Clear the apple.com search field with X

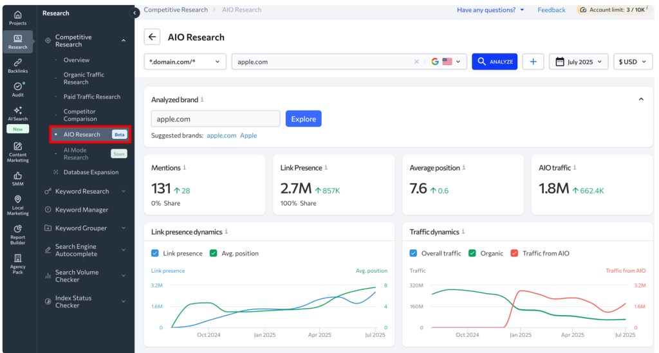(416, 62)
